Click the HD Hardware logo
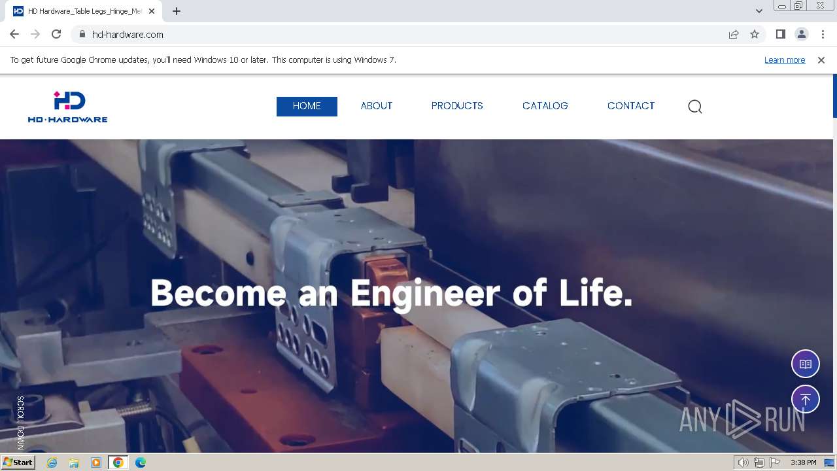The width and height of the screenshot is (837, 471). coord(67,107)
